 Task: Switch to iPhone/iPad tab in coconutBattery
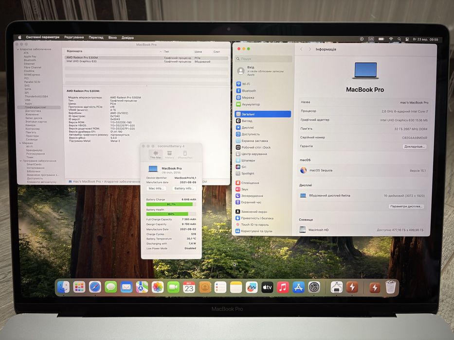(x=185, y=154)
